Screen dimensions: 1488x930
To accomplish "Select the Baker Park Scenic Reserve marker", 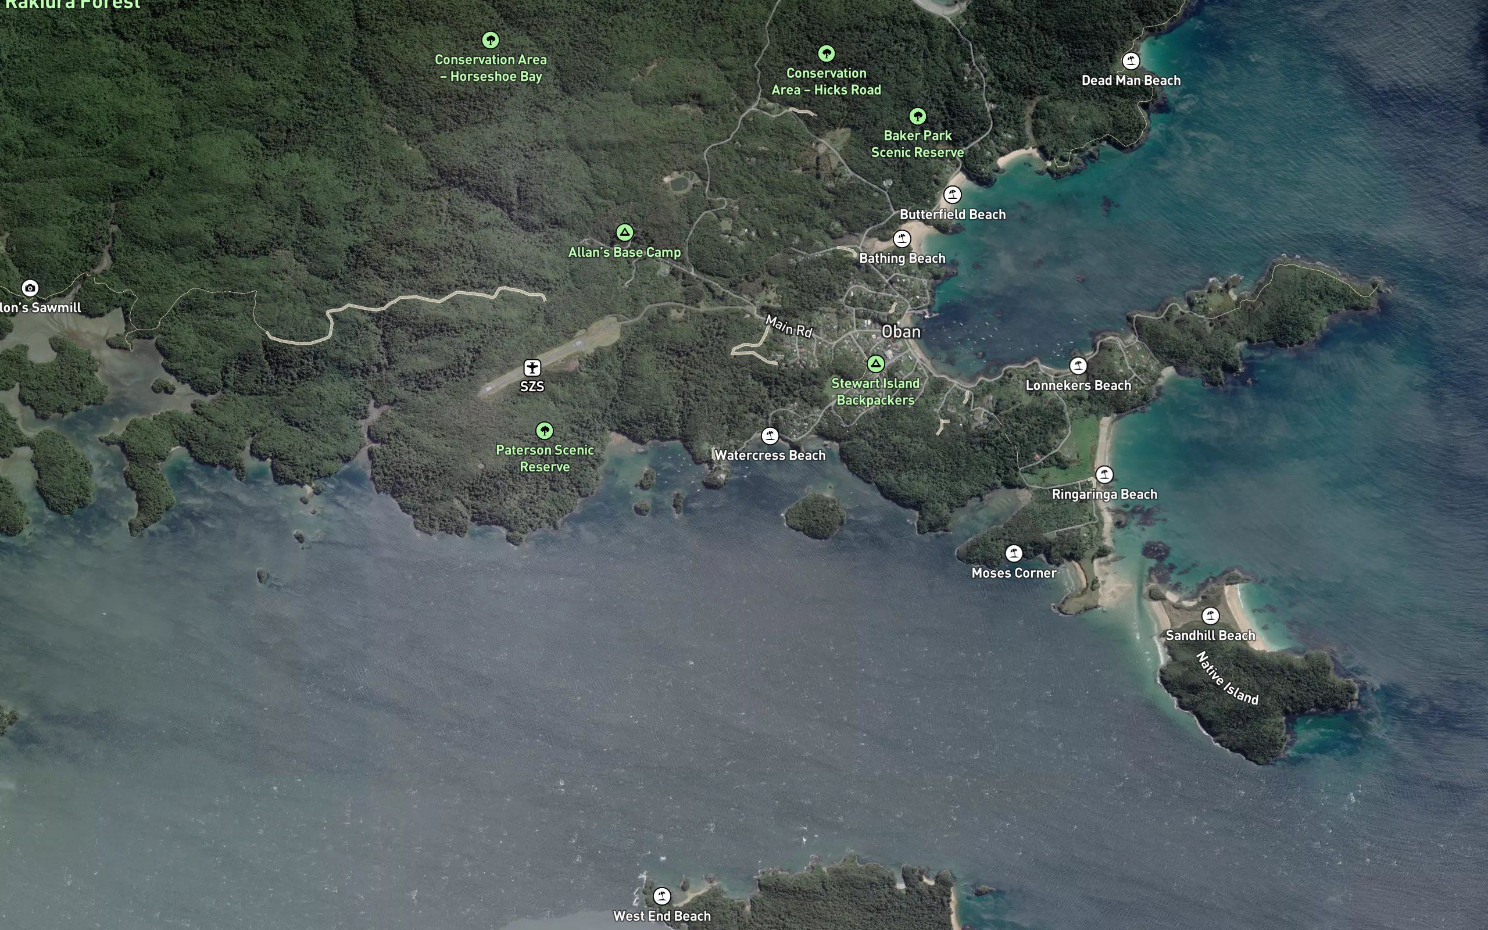I will 917,116.
